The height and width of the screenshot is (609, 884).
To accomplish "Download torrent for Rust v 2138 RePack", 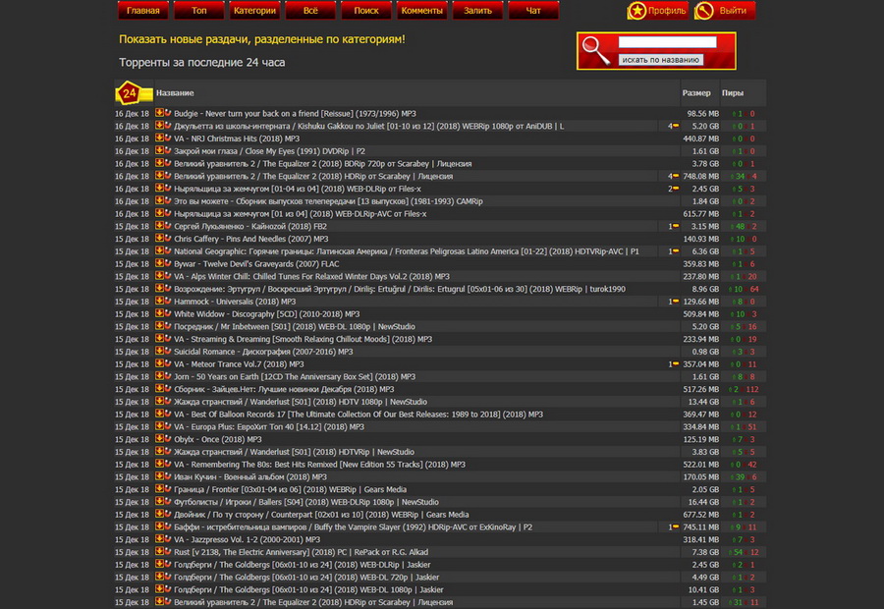I will click(x=159, y=551).
